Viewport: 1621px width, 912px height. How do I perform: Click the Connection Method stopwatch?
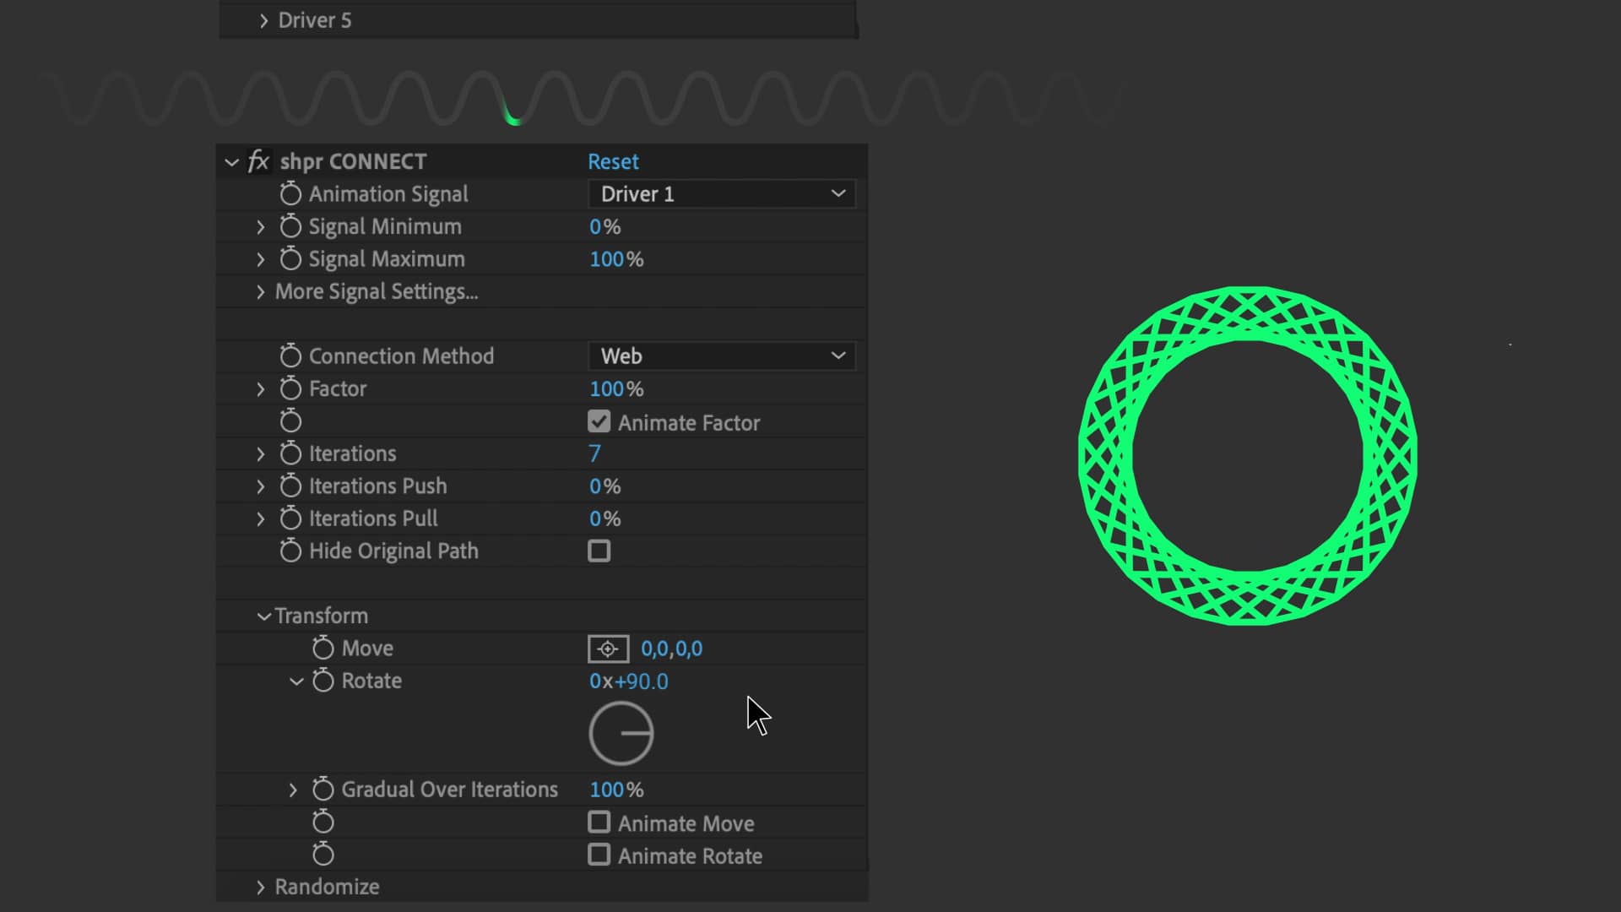[290, 356]
